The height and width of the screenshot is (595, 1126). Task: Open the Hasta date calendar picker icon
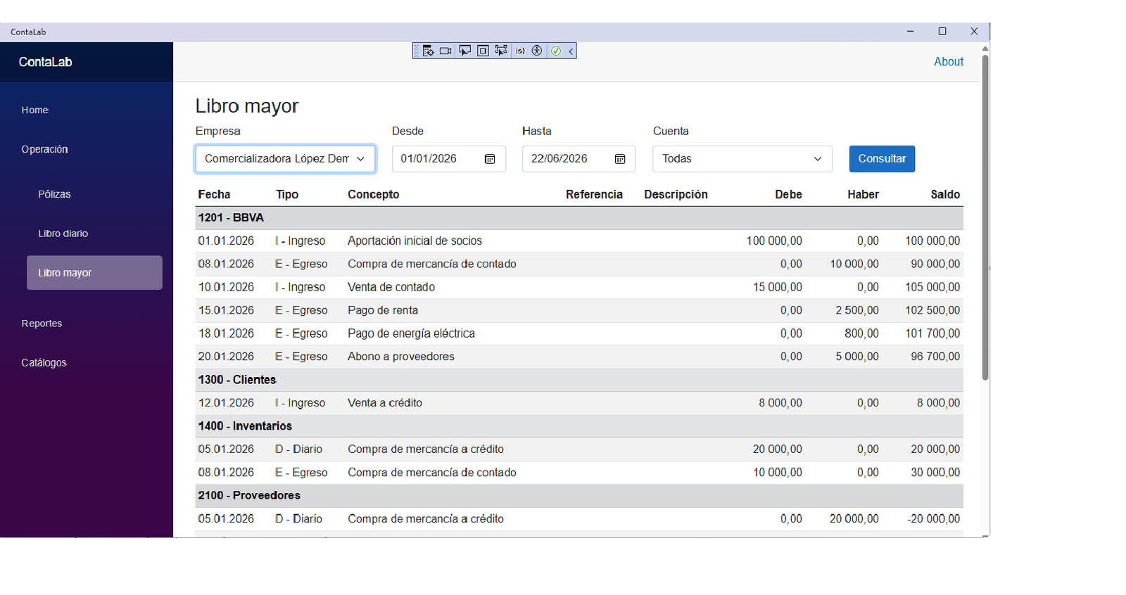(620, 159)
